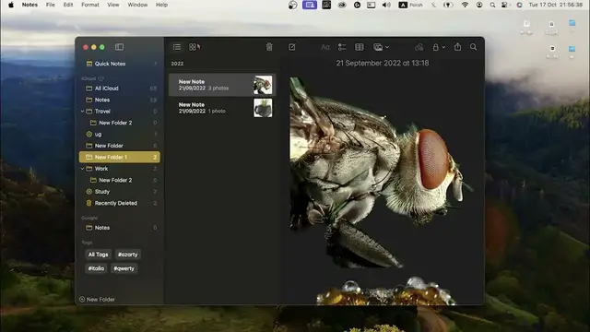The height and width of the screenshot is (332, 590).
Task: Open the Apple menu
Action: click(x=11, y=5)
